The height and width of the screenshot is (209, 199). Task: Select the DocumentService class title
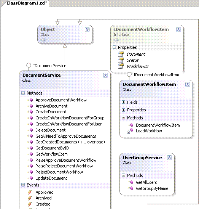point(41,75)
